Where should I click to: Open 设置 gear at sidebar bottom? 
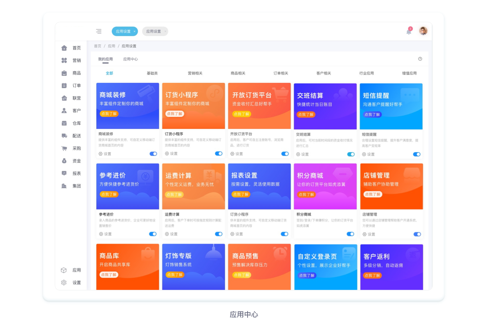pos(71,282)
